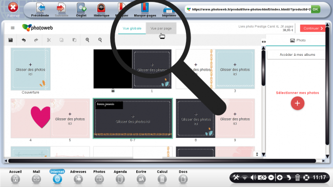Zoom out with the magnifier minus icon

pyautogui.click(x=100, y=40)
